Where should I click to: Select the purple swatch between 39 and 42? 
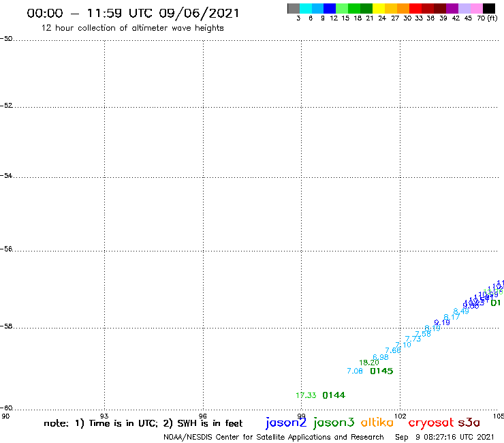point(452,8)
